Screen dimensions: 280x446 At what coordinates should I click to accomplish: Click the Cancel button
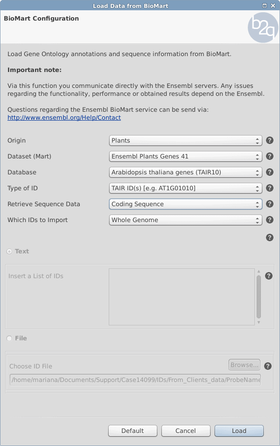tap(186, 431)
